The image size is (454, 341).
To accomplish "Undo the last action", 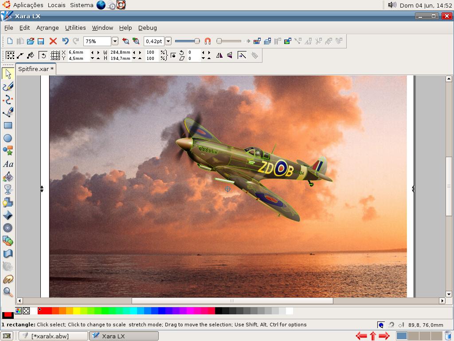I will (66, 41).
